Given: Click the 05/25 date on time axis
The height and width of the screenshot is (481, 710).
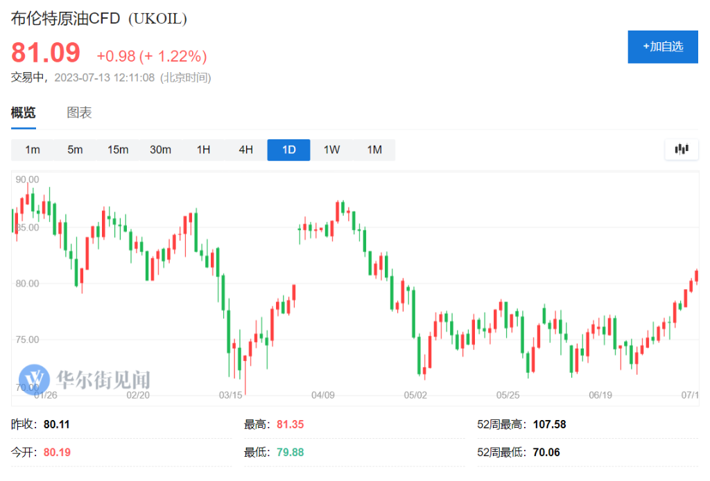Looking at the screenshot, I should click(x=508, y=395).
